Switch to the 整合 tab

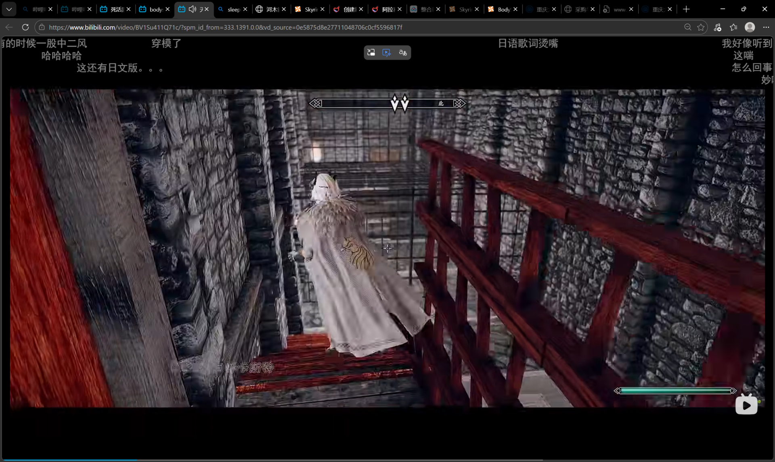point(425,9)
